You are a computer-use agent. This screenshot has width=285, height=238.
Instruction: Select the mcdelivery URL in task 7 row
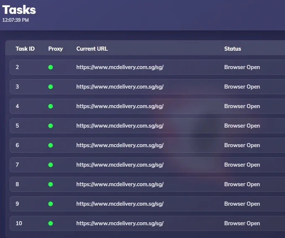(120, 165)
